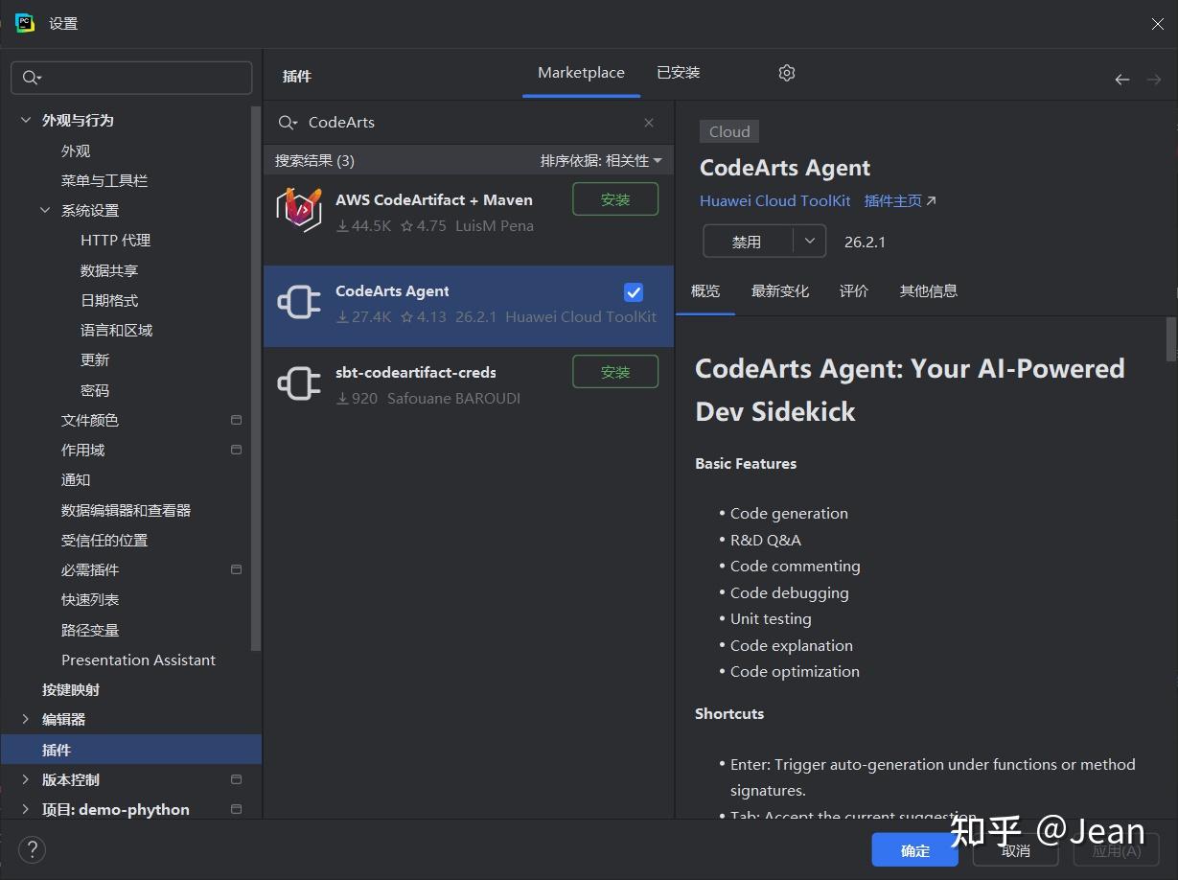Open the 评价 tab
Screen dimensions: 1178x880
tap(854, 291)
